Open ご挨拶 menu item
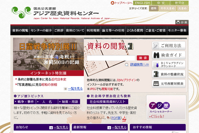The height and width of the screenshot is (133, 199). point(59,31)
